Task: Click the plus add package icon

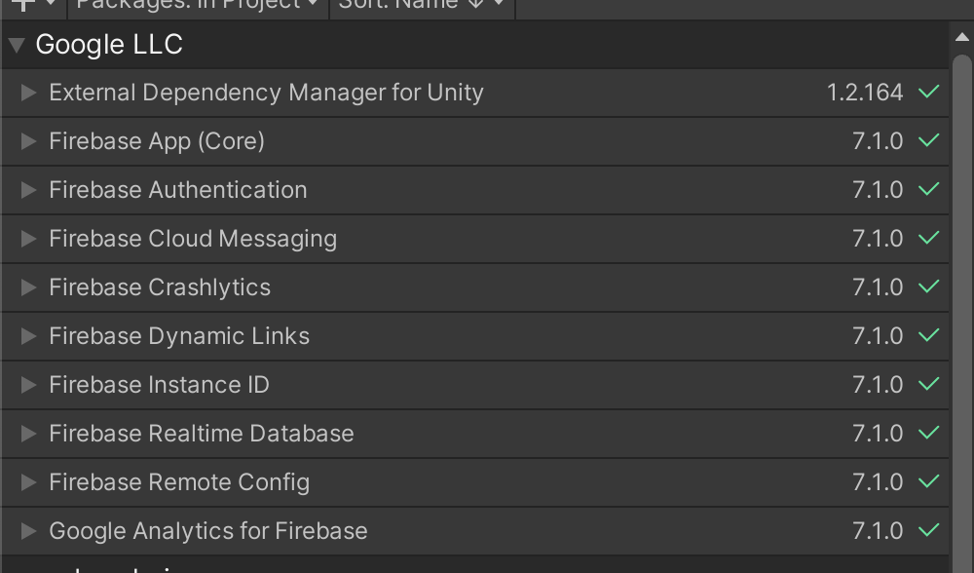Action: pyautogui.click(x=23, y=4)
